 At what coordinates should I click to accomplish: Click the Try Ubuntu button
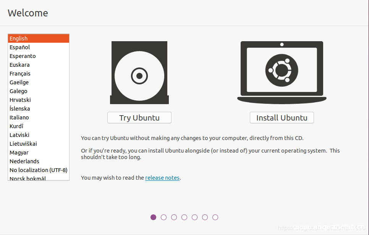(139, 117)
